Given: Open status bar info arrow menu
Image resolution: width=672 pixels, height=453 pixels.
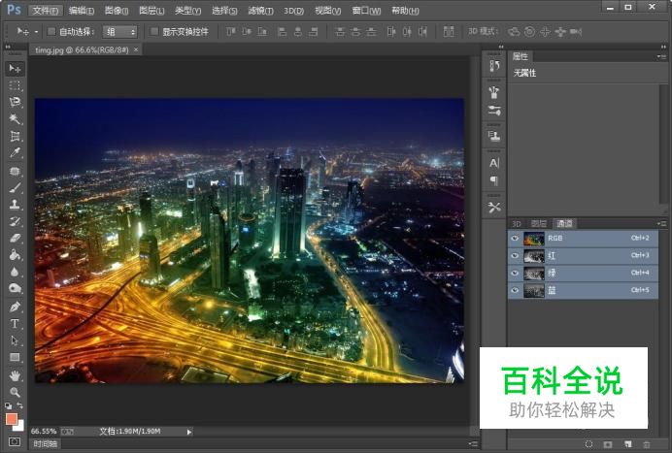Looking at the screenshot, I should (189, 432).
